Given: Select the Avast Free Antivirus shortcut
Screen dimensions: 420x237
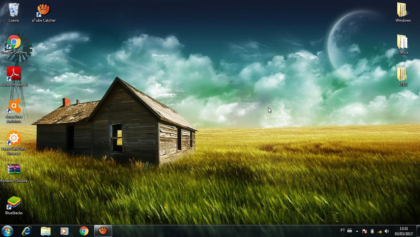Looking at the screenshot, I should click(14, 111).
